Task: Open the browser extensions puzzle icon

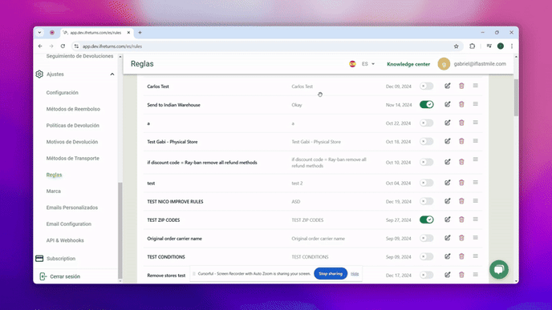Action: pyautogui.click(x=472, y=46)
